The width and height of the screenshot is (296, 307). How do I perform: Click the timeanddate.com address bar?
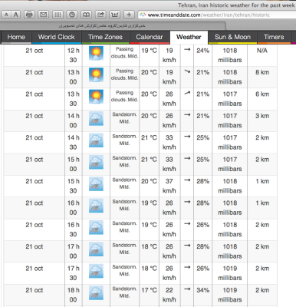(217, 15)
